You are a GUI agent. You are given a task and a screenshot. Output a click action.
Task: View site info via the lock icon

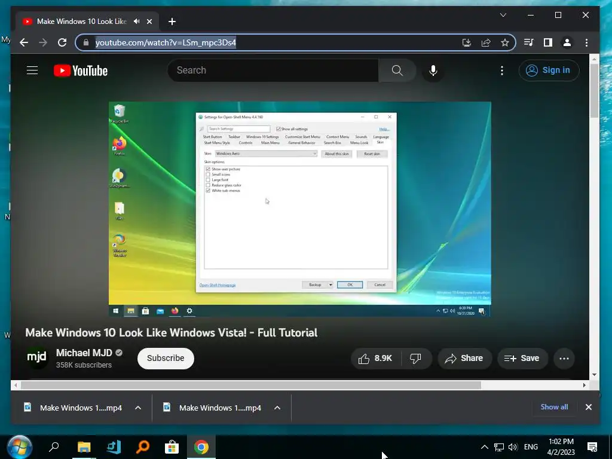[x=86, y=42]
